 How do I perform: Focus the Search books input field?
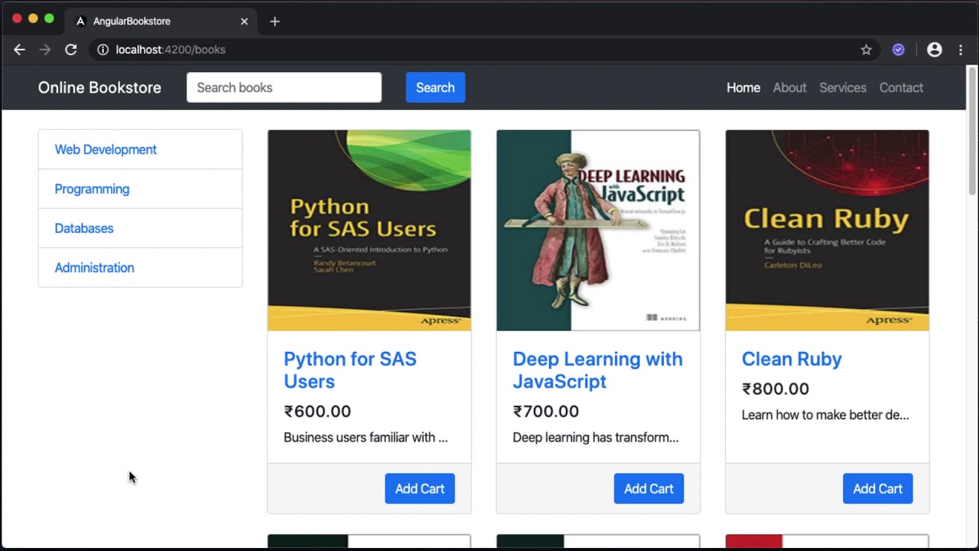click(x=284, y=87)
